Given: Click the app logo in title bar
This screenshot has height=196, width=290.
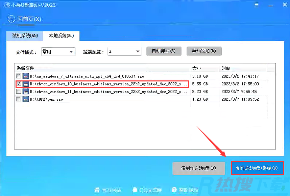Looking at the screenshot, I should (7, 5).
